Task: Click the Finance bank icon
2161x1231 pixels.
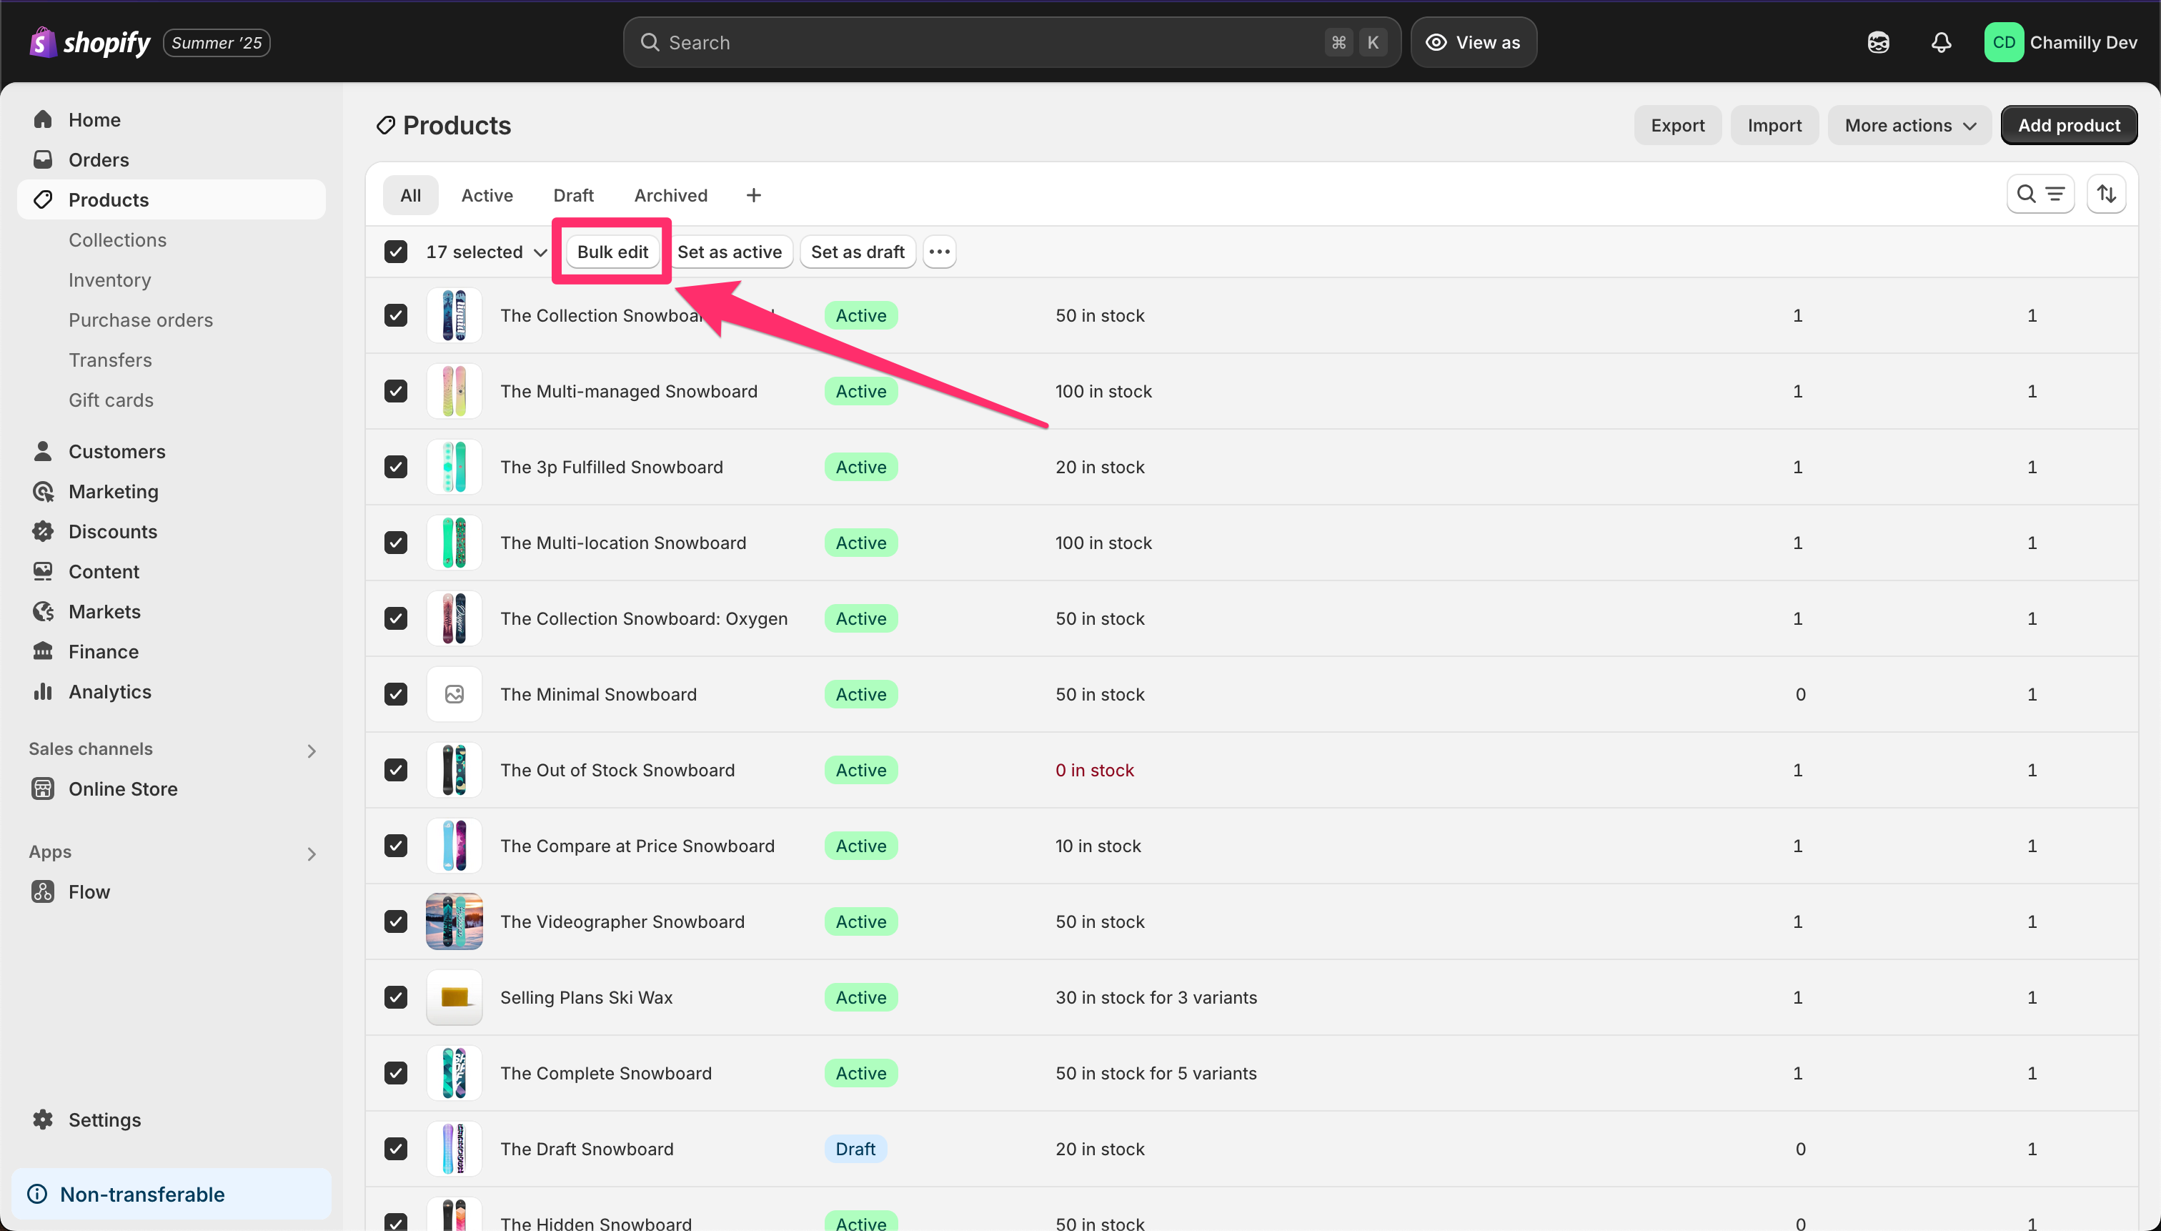Action: click(x=43, y=651)
